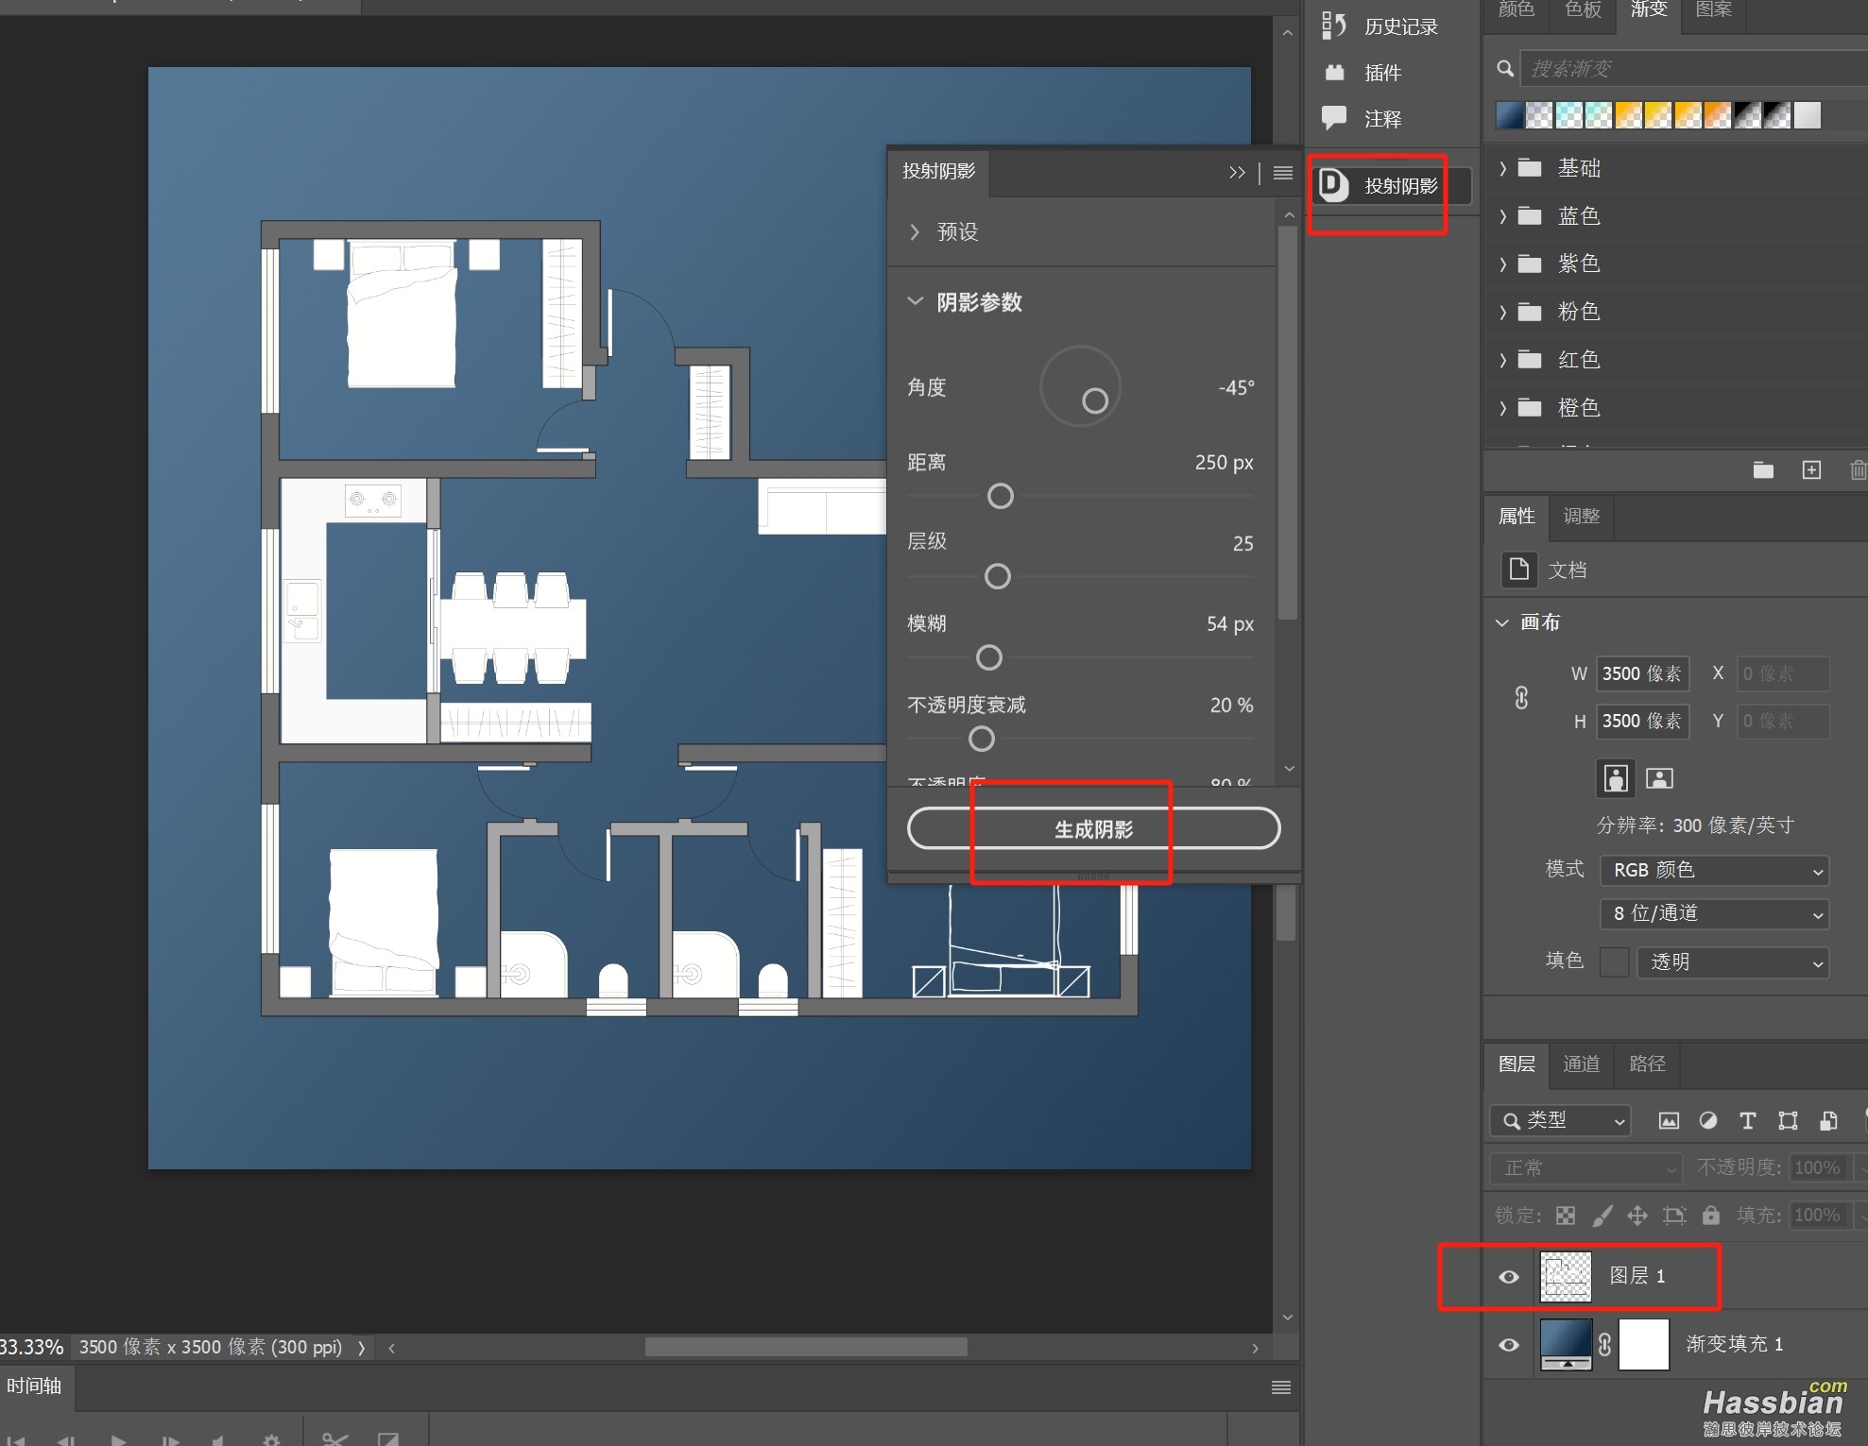Expand the 预设 section in 投射阴影 panel
Image resolution: width=1868 pixels, height=1446 pixels.
click(x=914, y=231)
